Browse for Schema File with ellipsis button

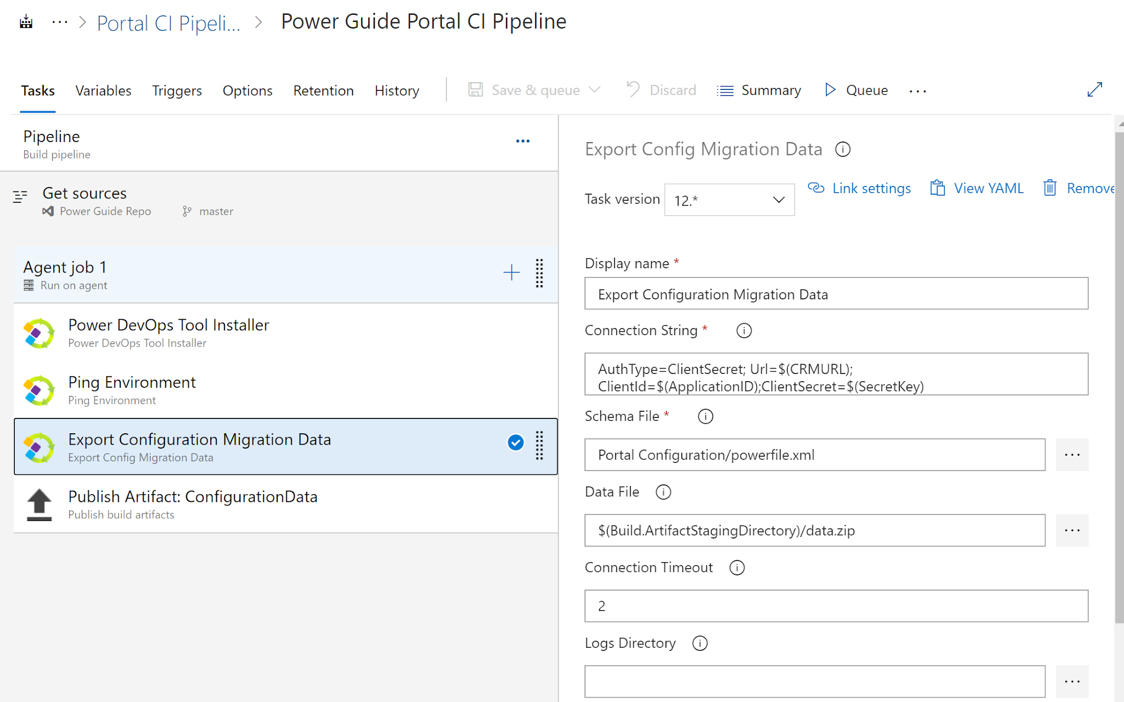tap(1071, 455)
